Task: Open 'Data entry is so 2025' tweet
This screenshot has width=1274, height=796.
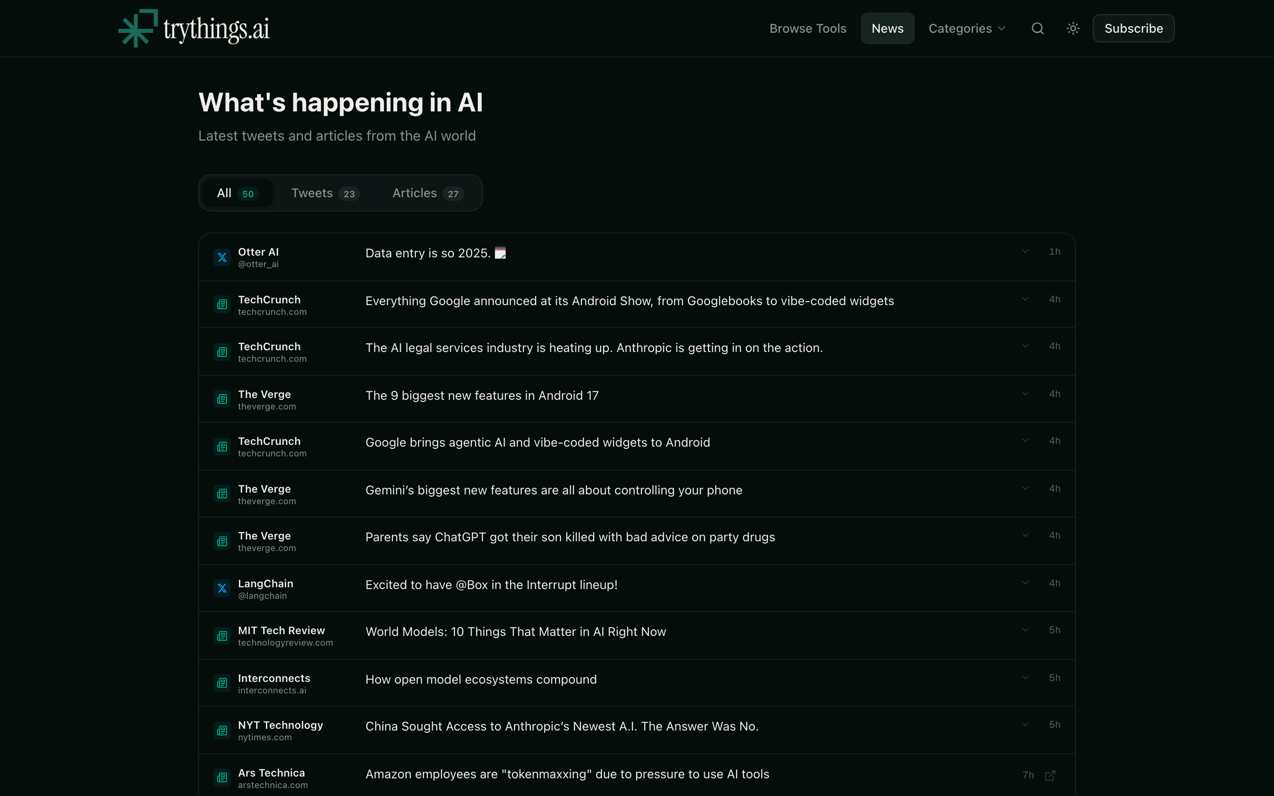Action: (435, 253)
